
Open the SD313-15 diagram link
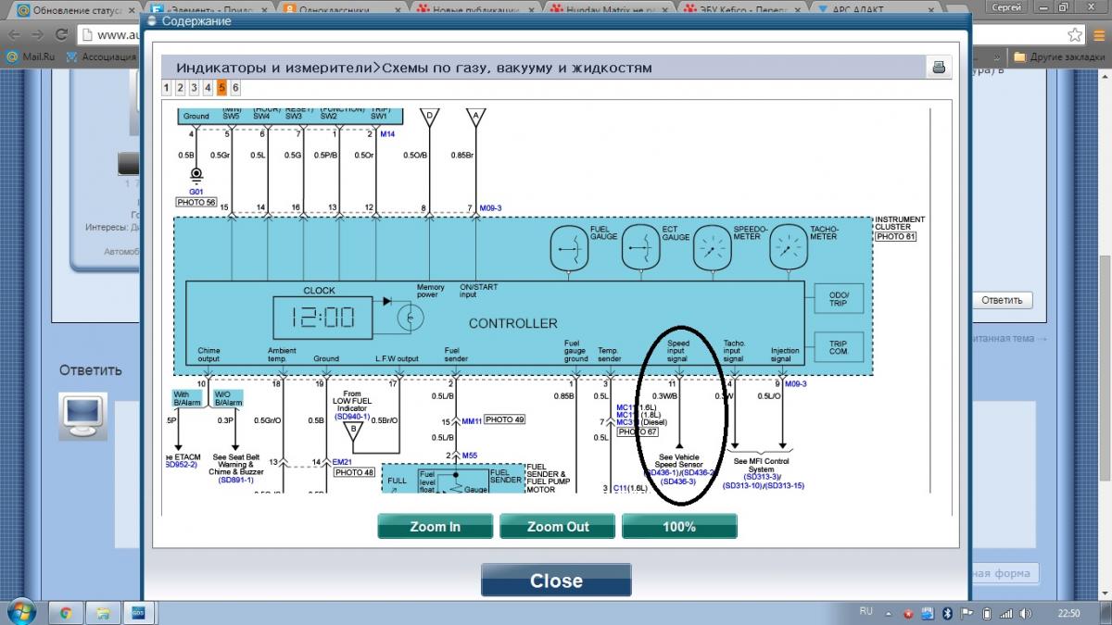point(785,485)
